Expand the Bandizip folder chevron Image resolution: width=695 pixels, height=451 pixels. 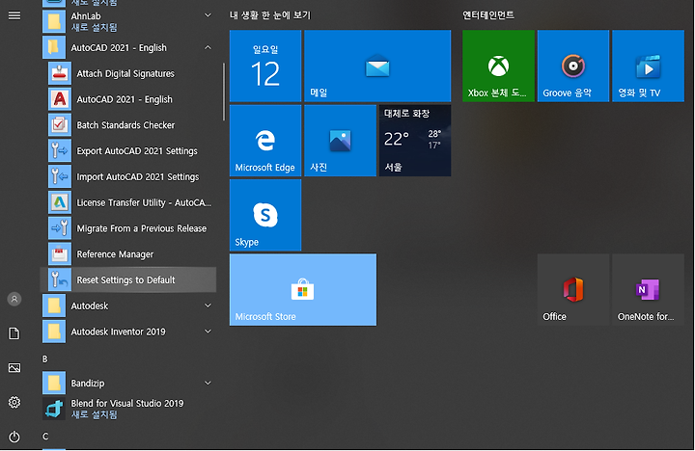click(x=208, y=383)
